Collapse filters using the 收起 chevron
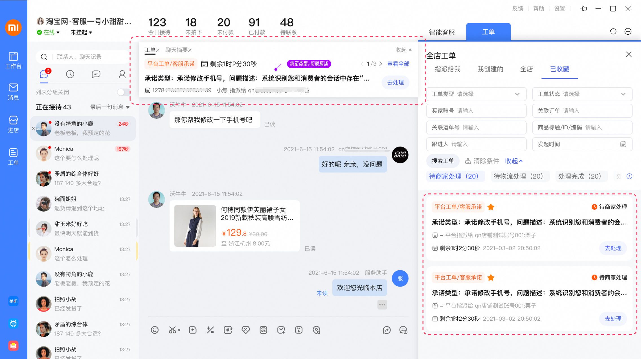 (513, 161)
